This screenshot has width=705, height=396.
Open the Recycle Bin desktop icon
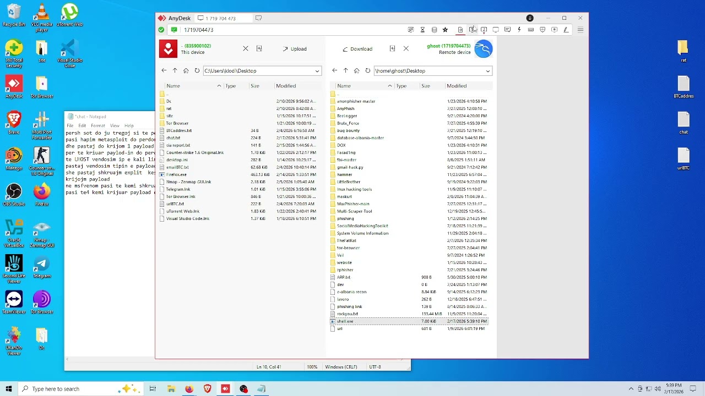[x=14, y=15]
